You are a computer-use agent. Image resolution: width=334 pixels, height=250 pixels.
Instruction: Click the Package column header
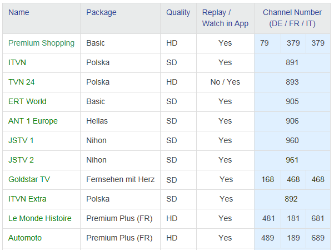[x=101, y=12]
